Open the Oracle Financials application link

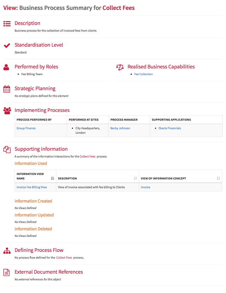[170, 128]
